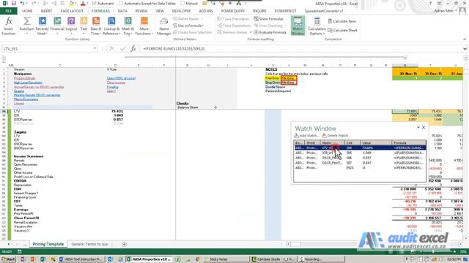
Task: Open Date & Time functions library
Action: pos(96,26)
